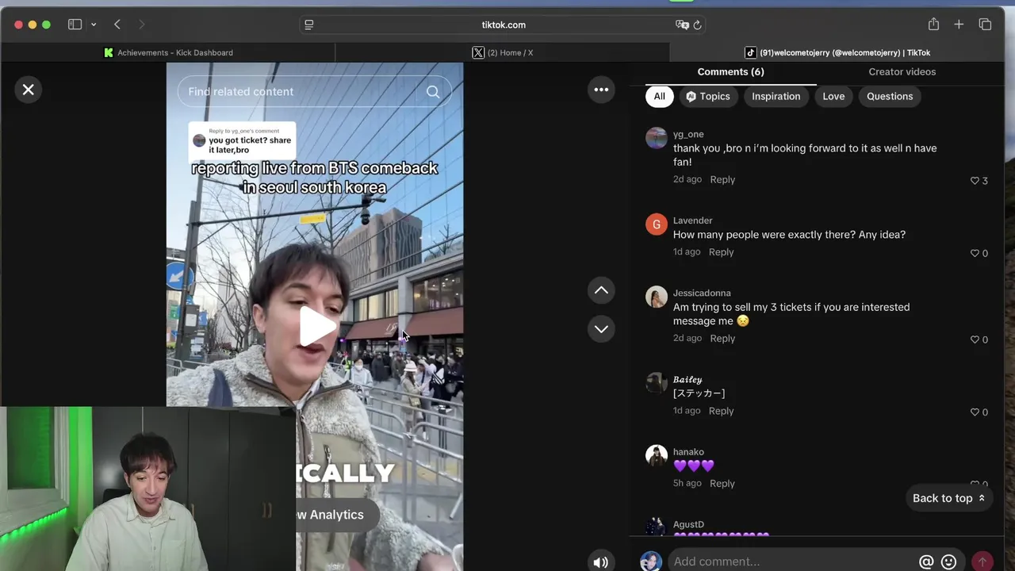The image size is (1015, 571).
Task: Like Lavender's comment with the heart
Action: point(975,253)
